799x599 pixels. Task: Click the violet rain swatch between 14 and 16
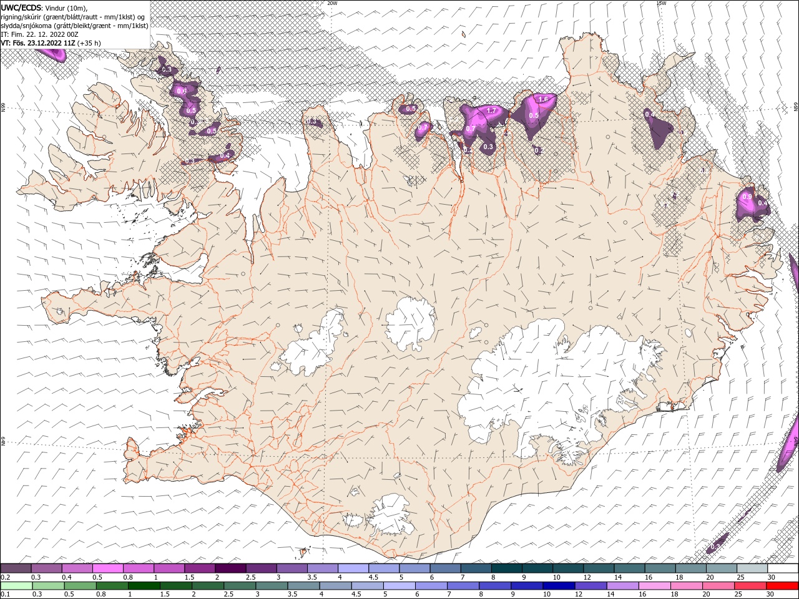pos(623,586)
